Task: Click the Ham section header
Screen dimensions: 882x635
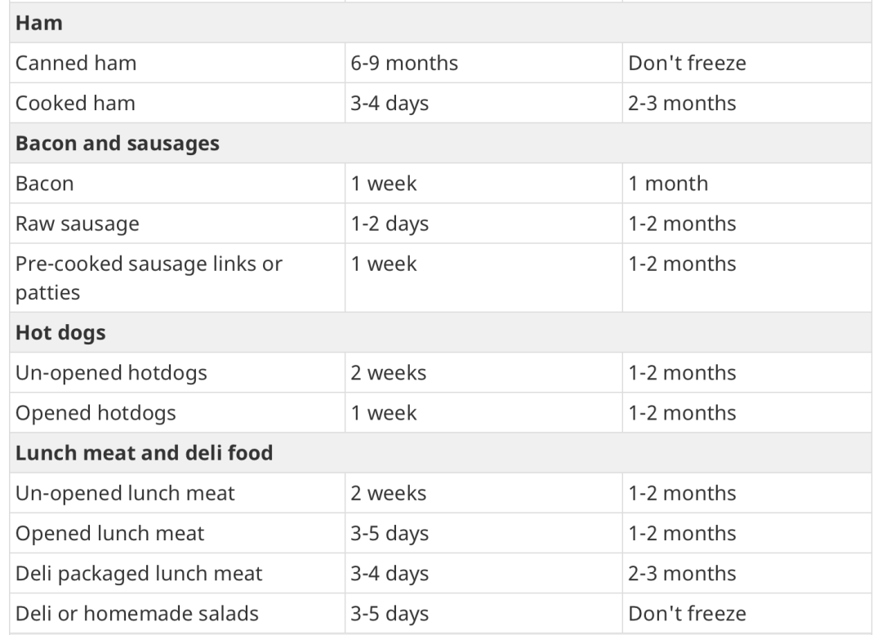Action: 39,23
